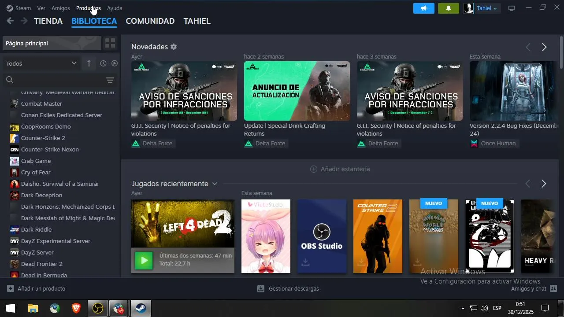Open the Productos menu
The width and height of the screenshot is (564, 317).
click(88, 8)
